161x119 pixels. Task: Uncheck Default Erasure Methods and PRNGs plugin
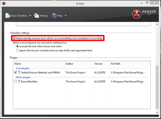[15, 72]
